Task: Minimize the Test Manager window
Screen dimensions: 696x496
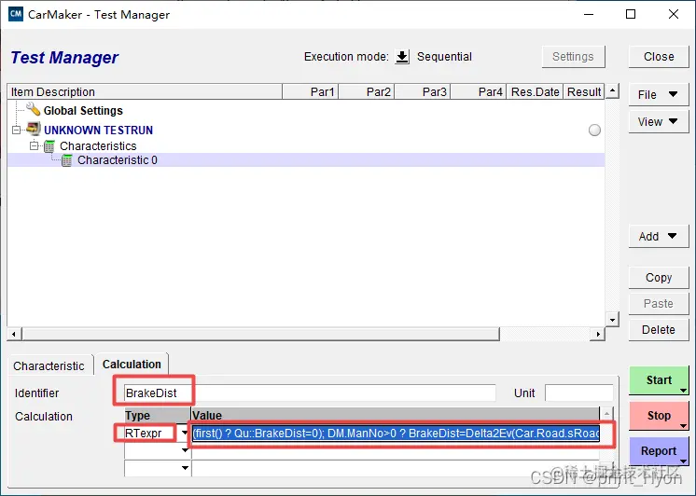Action: point(589,14)
